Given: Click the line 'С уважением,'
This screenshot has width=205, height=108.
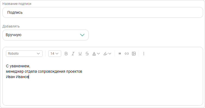Looking at the screenshot, I should click(18, 66).
